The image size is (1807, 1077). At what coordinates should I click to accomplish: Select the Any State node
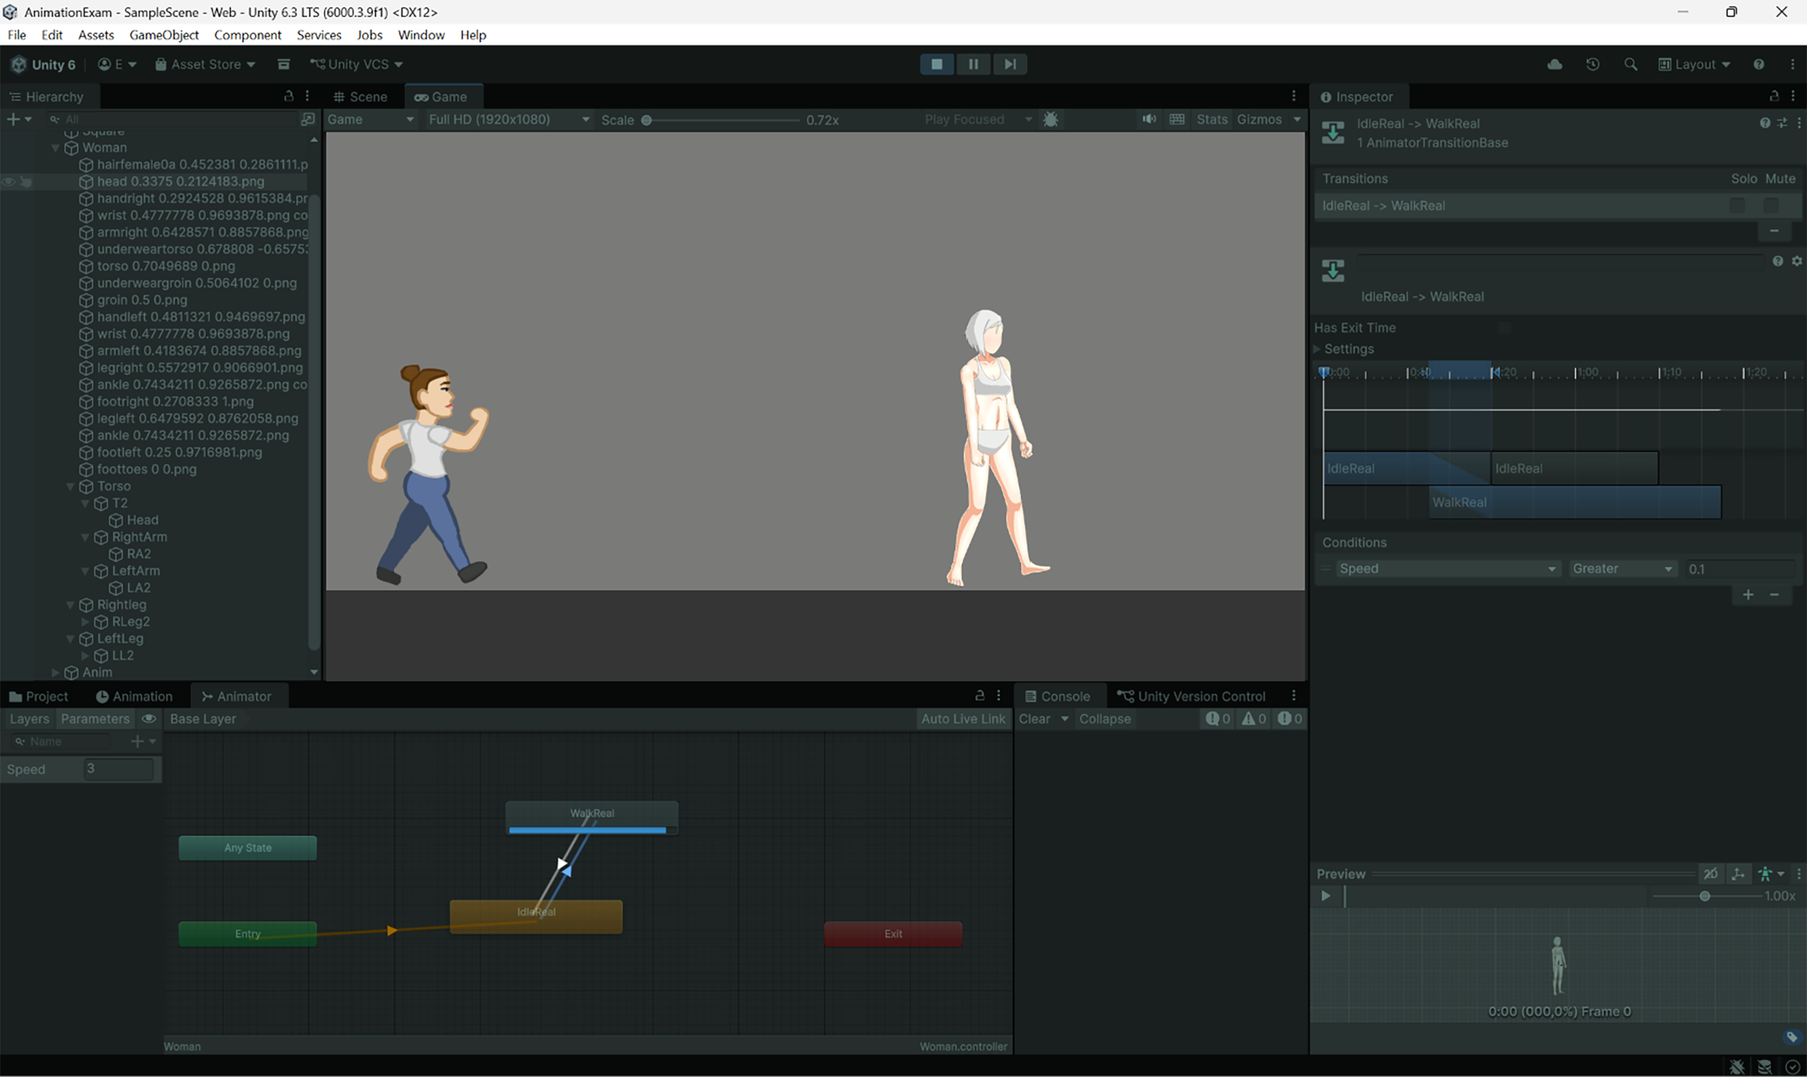(247, 847)
